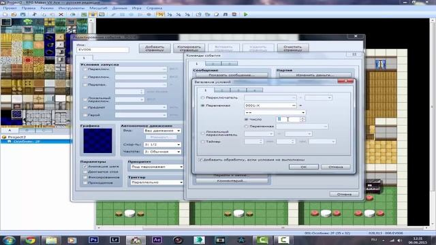The height and width of the screenshot is (245, 436).
Task: Click the Copy toolbar icon
Action: pos(44,14)
